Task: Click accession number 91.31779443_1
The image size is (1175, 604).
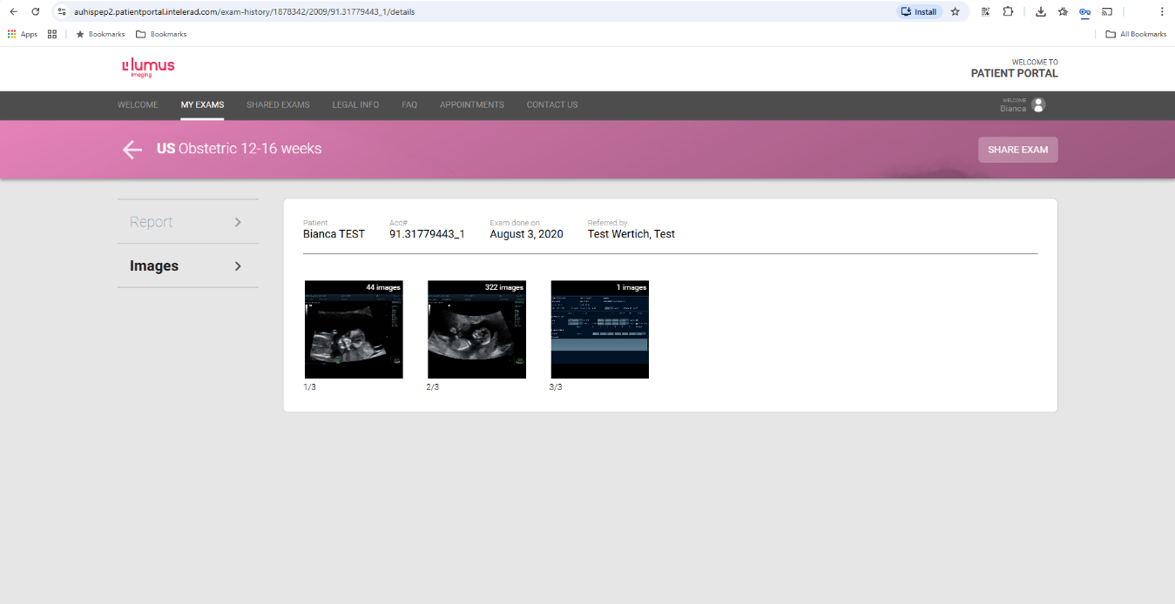Action: point(427,234)
